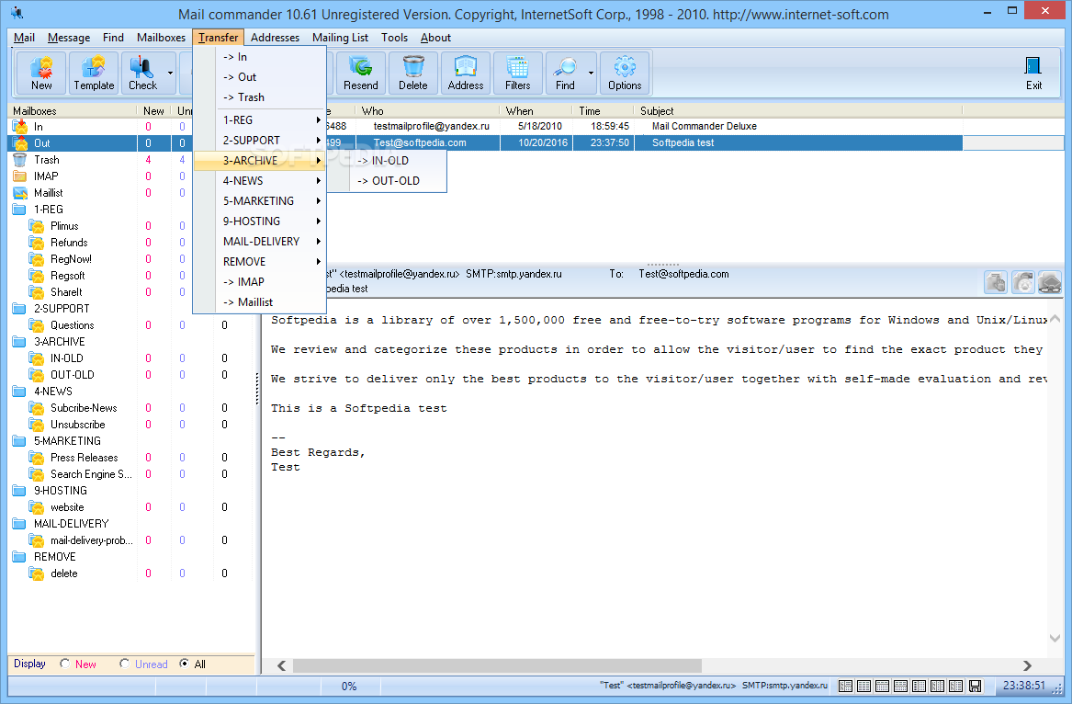Open the Mailing List menu
This screenshot has width=1072, height=704.
[340, 38]
